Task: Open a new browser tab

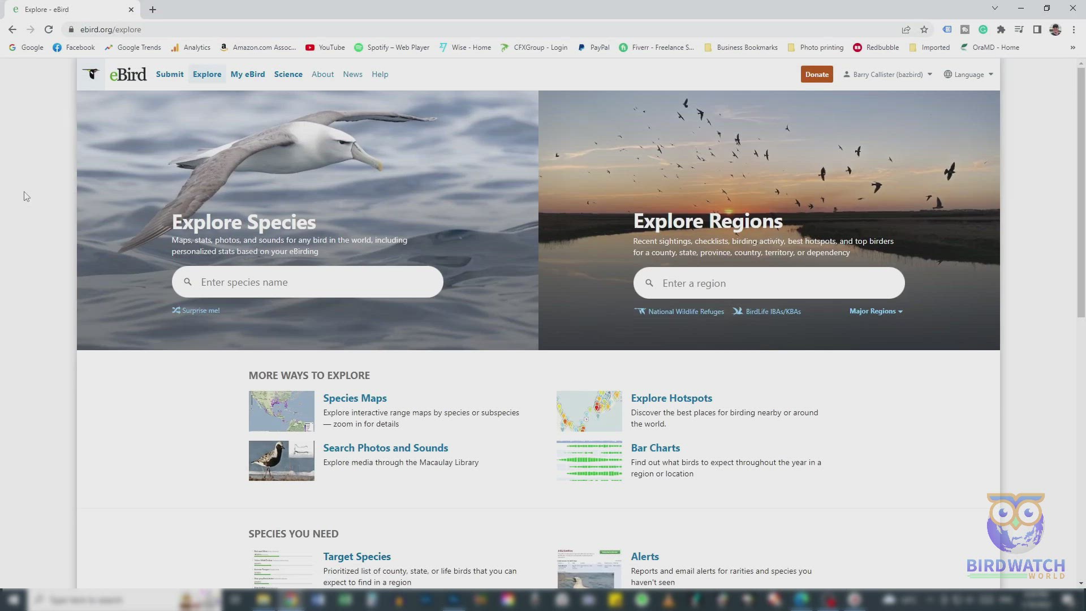Action: pyautogui.click(x=153, y=10)
